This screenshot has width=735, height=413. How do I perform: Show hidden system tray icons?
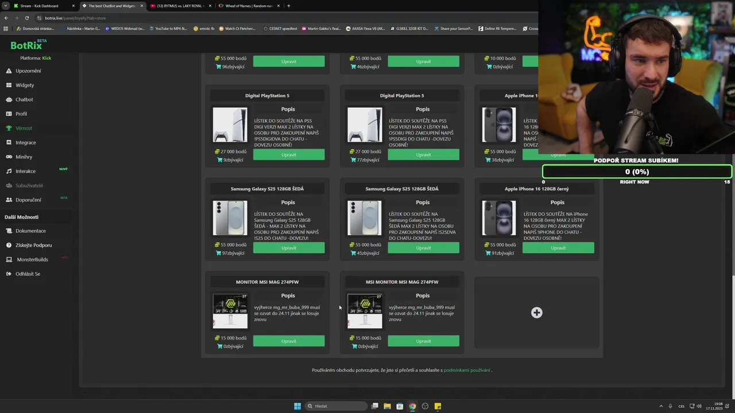coord(660,406)
